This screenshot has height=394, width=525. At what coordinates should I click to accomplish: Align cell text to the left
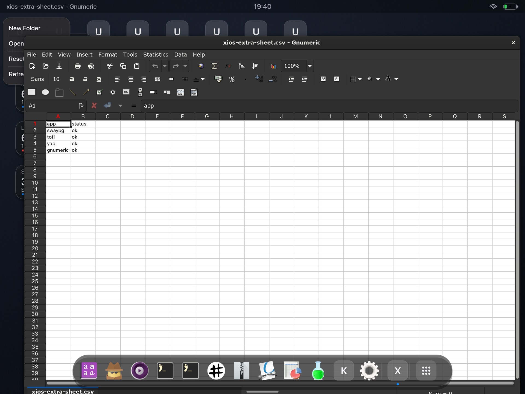click(117, 79)
